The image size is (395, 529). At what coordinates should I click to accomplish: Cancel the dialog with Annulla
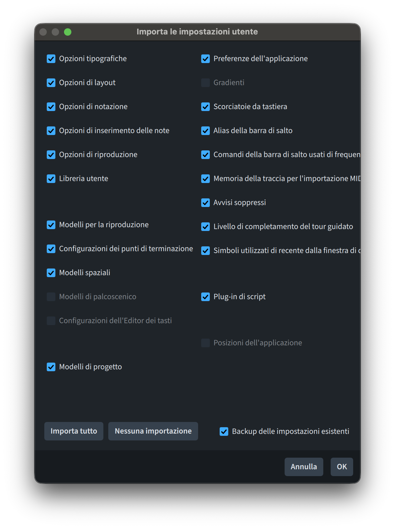pyautogui.click(x=304, y=467)
